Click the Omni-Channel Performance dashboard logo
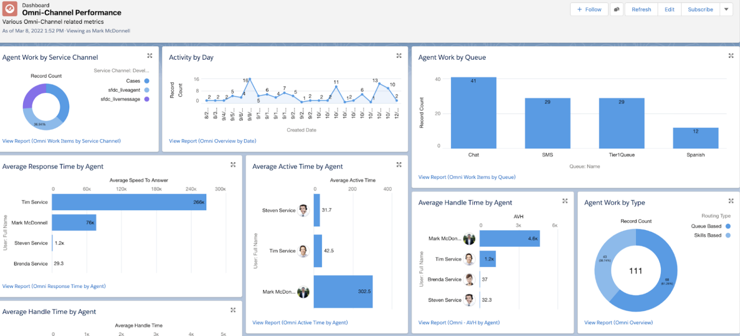 click(9, 9)
